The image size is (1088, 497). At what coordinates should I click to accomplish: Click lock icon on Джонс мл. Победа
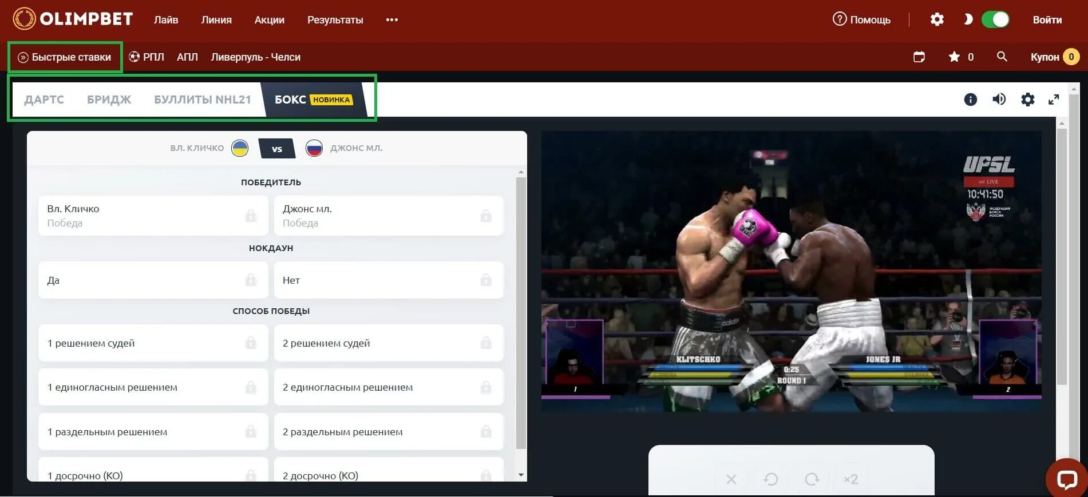coord(486,216)
